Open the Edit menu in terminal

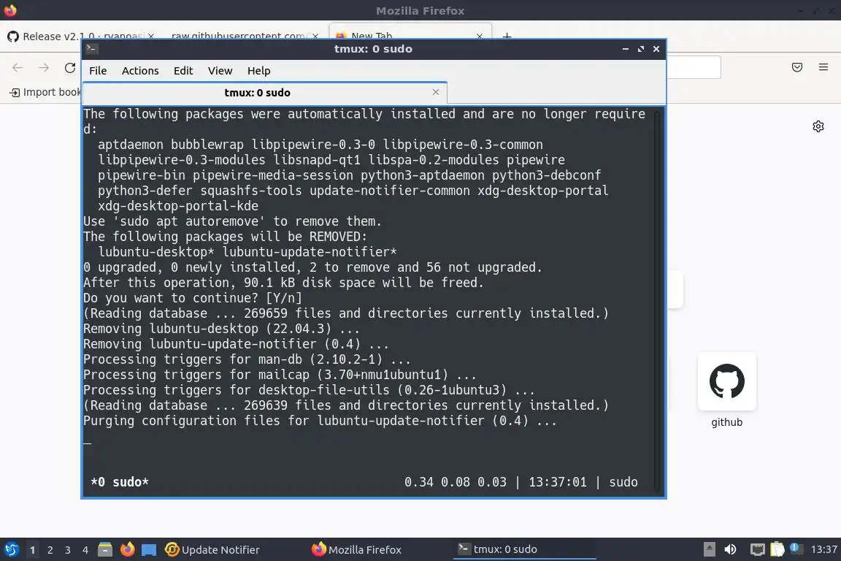click(183, 71)
